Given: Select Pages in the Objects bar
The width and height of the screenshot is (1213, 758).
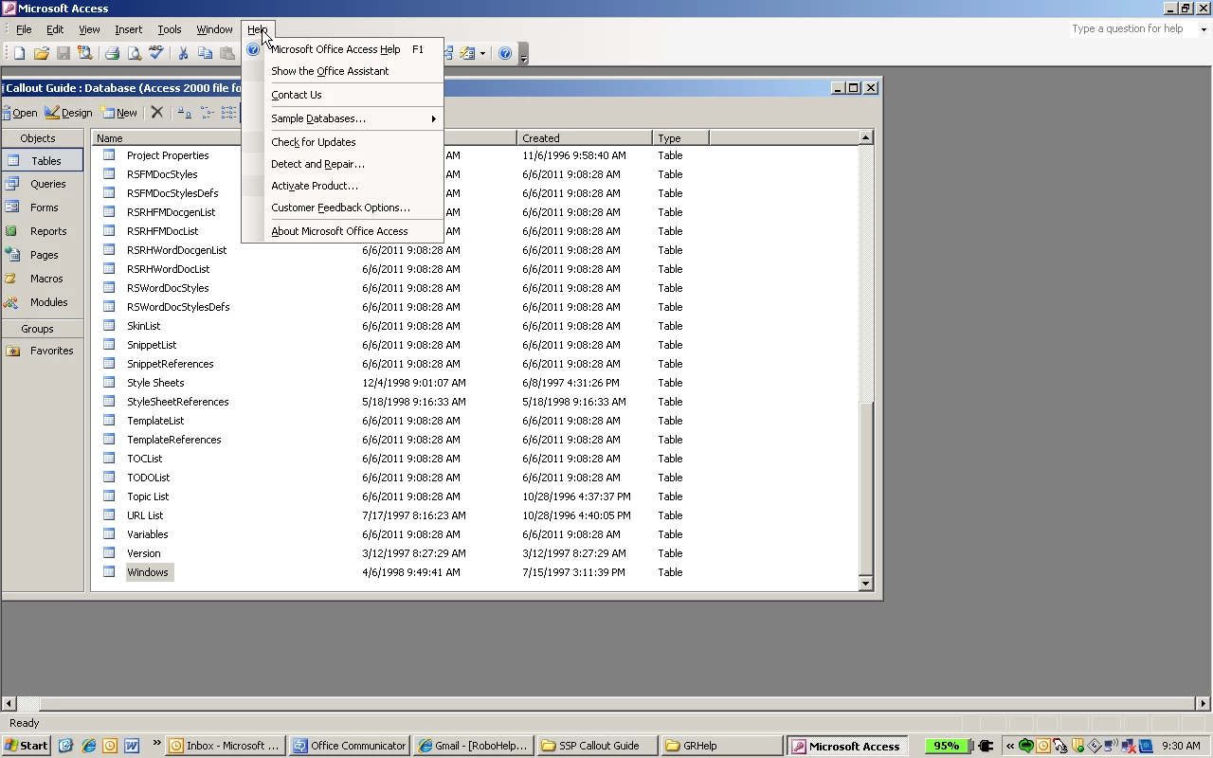Looking at the screenshot, I should (43, 255).
